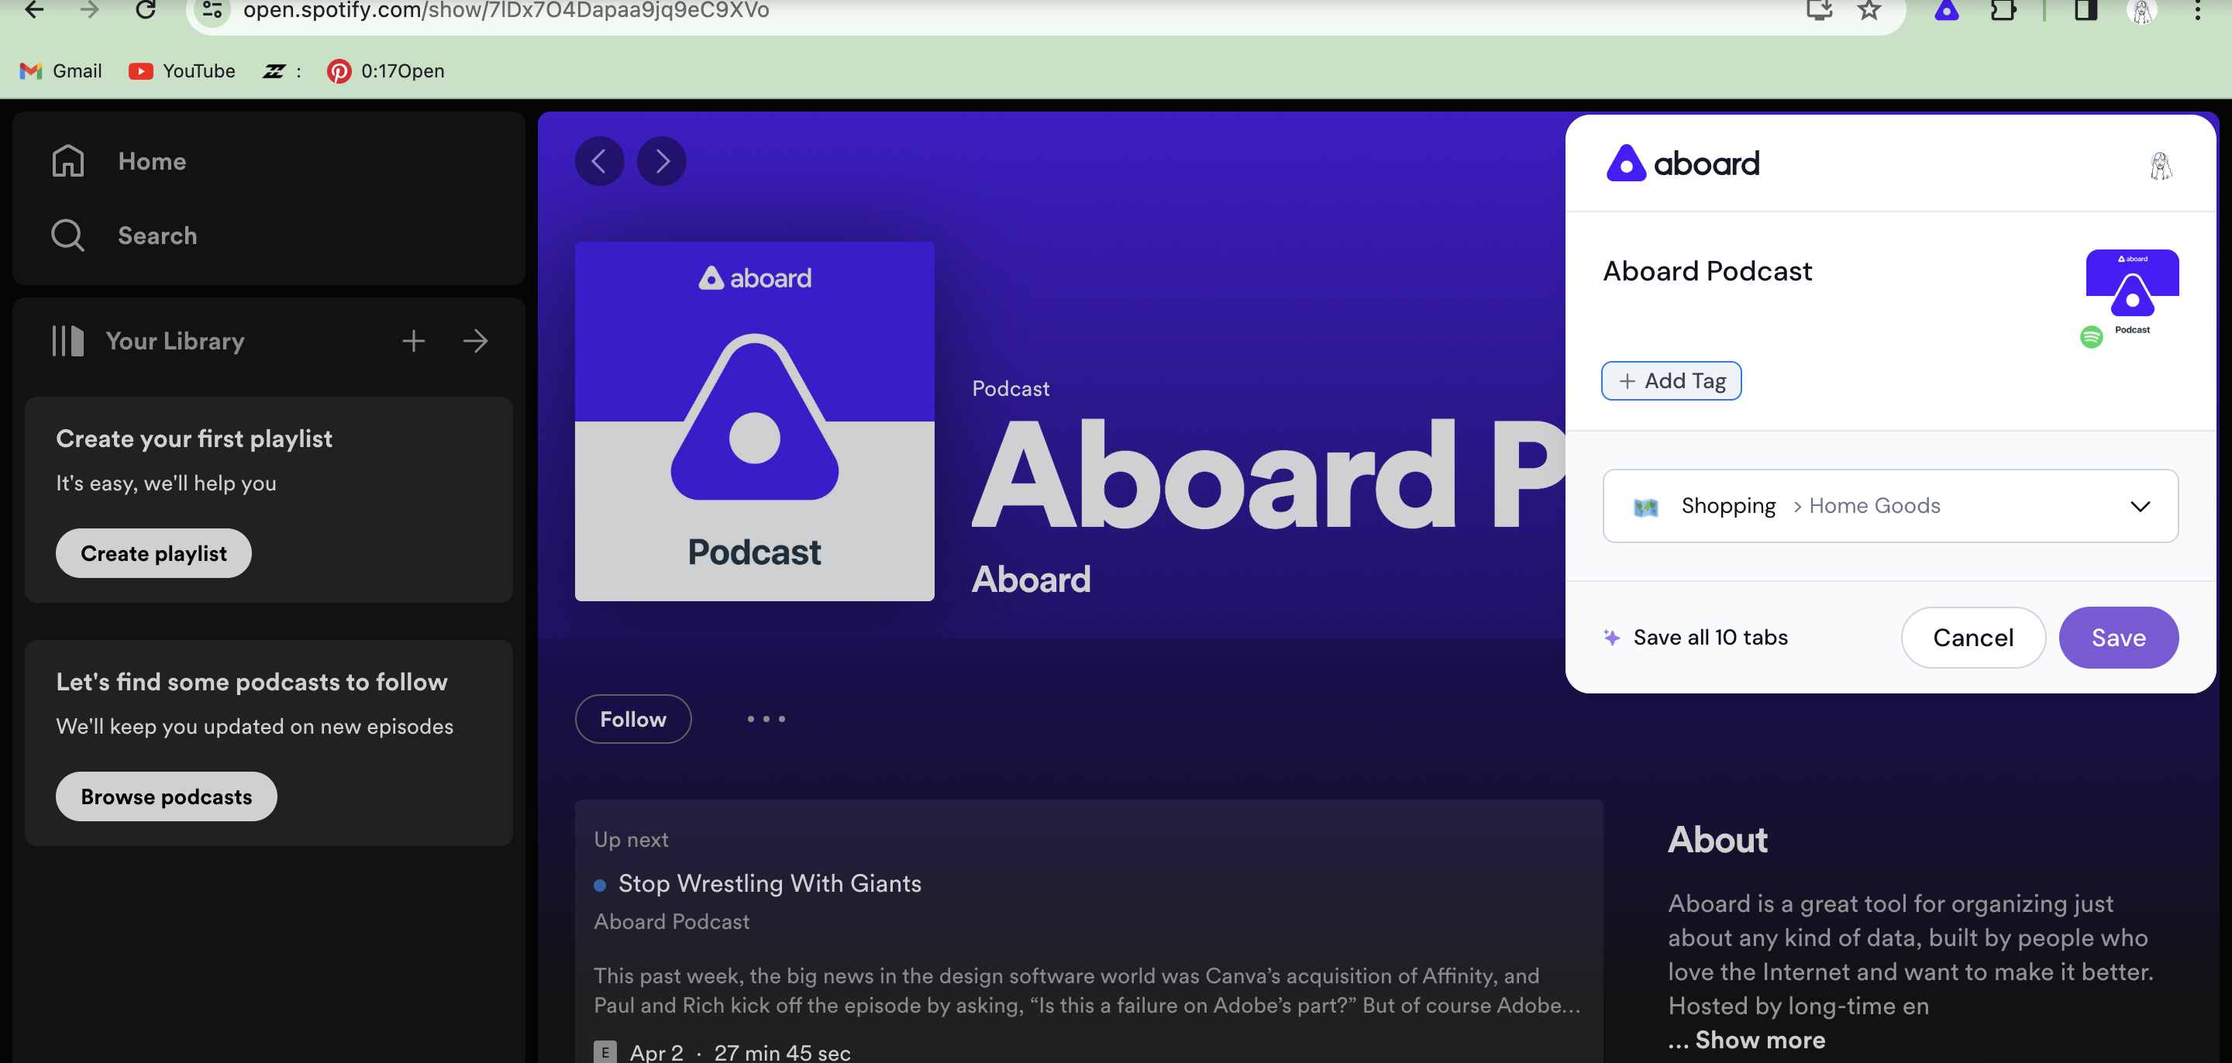Go forward using Spotify's right chevron button
This screenshot has width=2232, height=1063.
(662, 161)
